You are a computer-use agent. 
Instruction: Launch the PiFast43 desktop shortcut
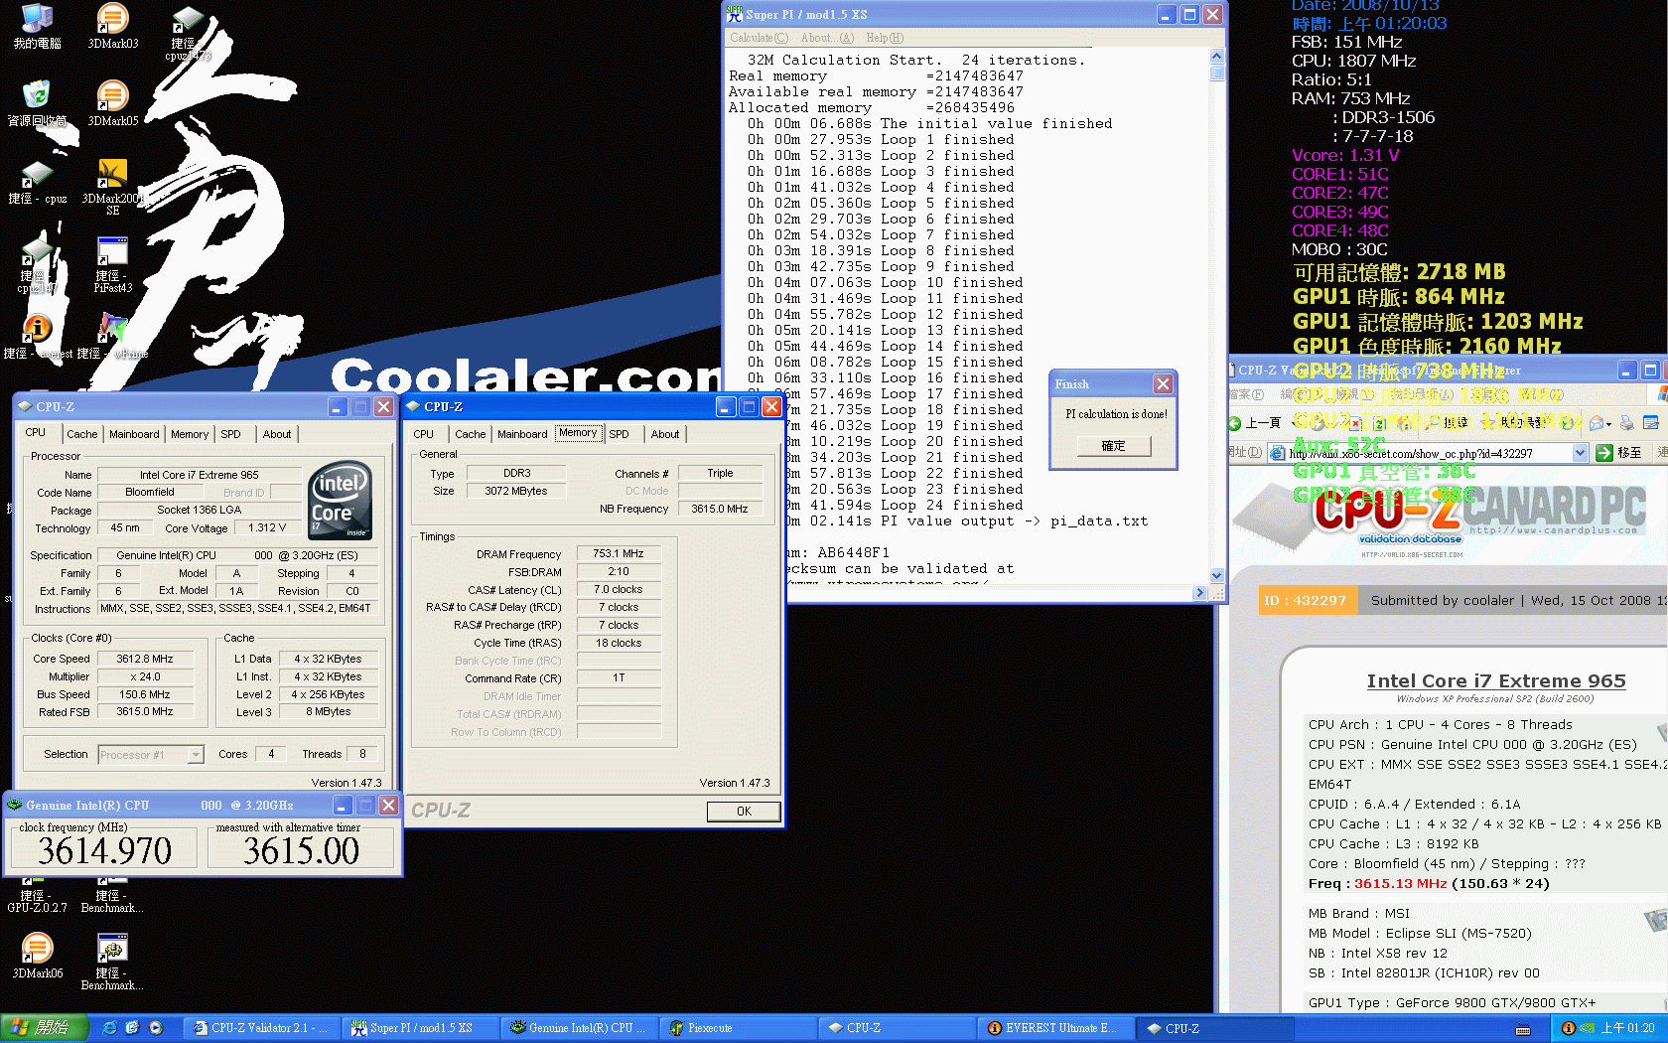(112, 264)
